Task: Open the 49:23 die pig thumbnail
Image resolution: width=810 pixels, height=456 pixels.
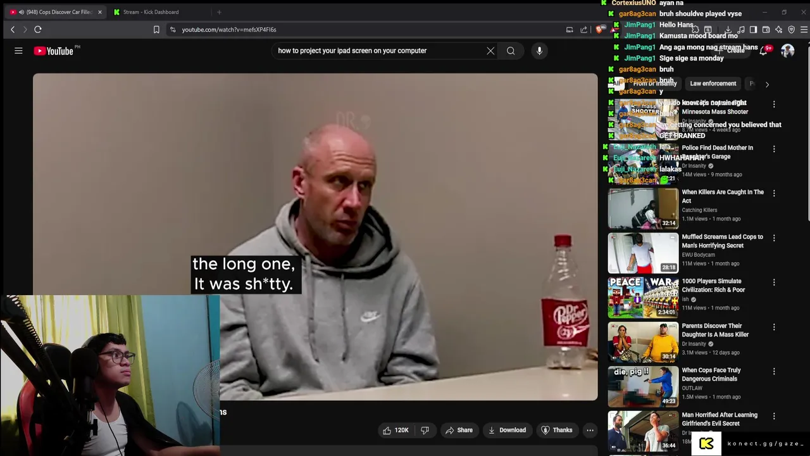Action: point(643,386)
